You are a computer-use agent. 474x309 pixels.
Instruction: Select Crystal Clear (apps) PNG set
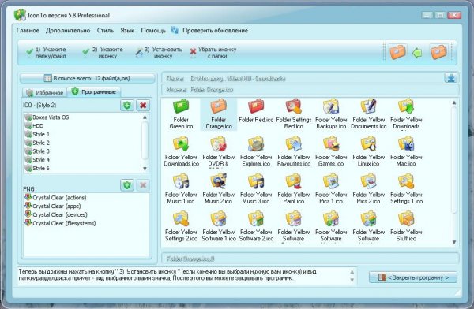coord(86,206)
